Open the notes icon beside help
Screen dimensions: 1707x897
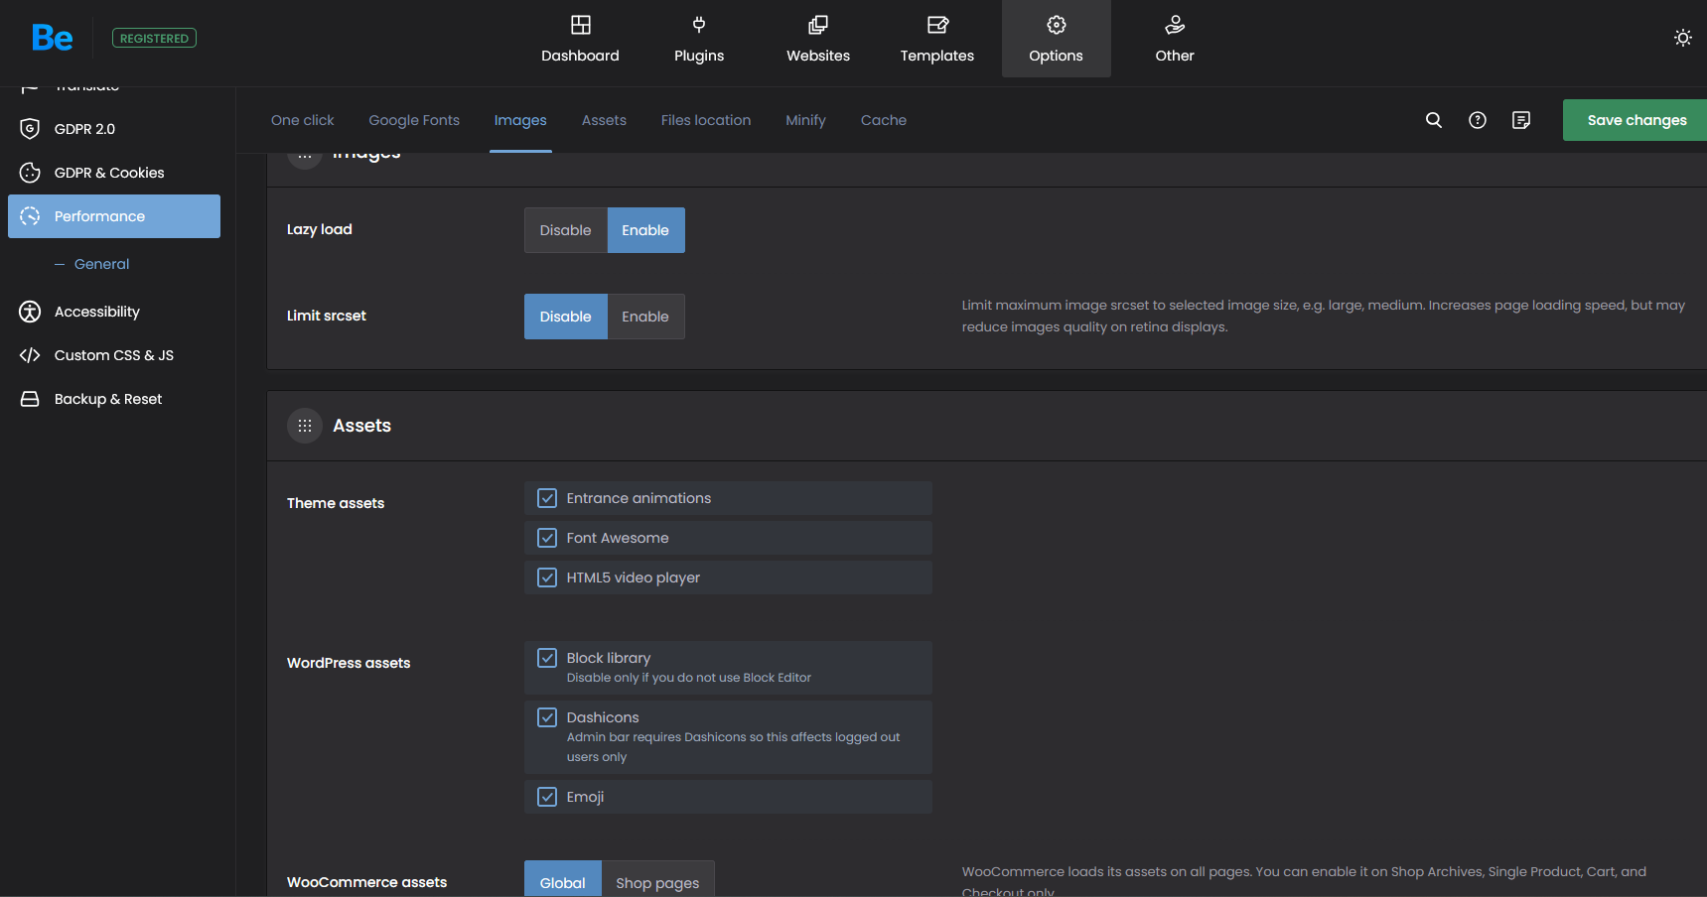[1520, 120]
